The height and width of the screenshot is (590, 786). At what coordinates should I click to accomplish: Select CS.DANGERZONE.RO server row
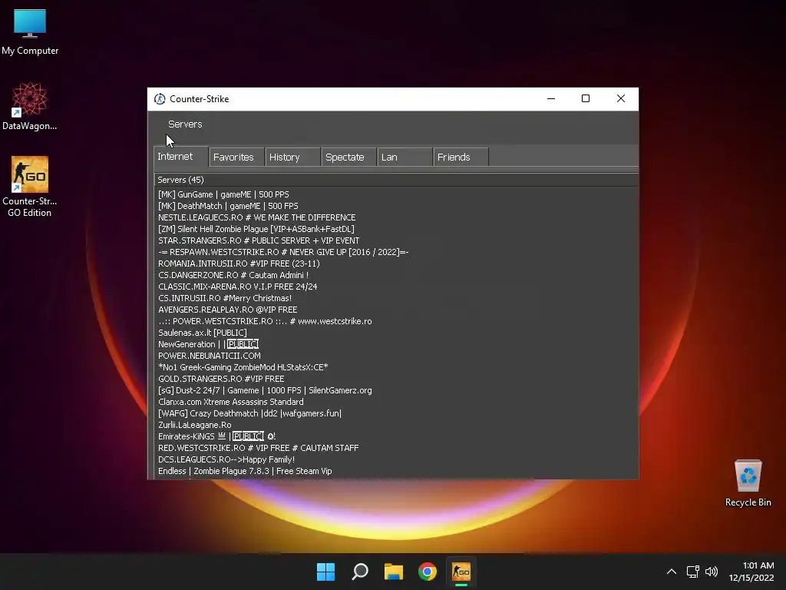pyautogui.click(x=396, y=276)
